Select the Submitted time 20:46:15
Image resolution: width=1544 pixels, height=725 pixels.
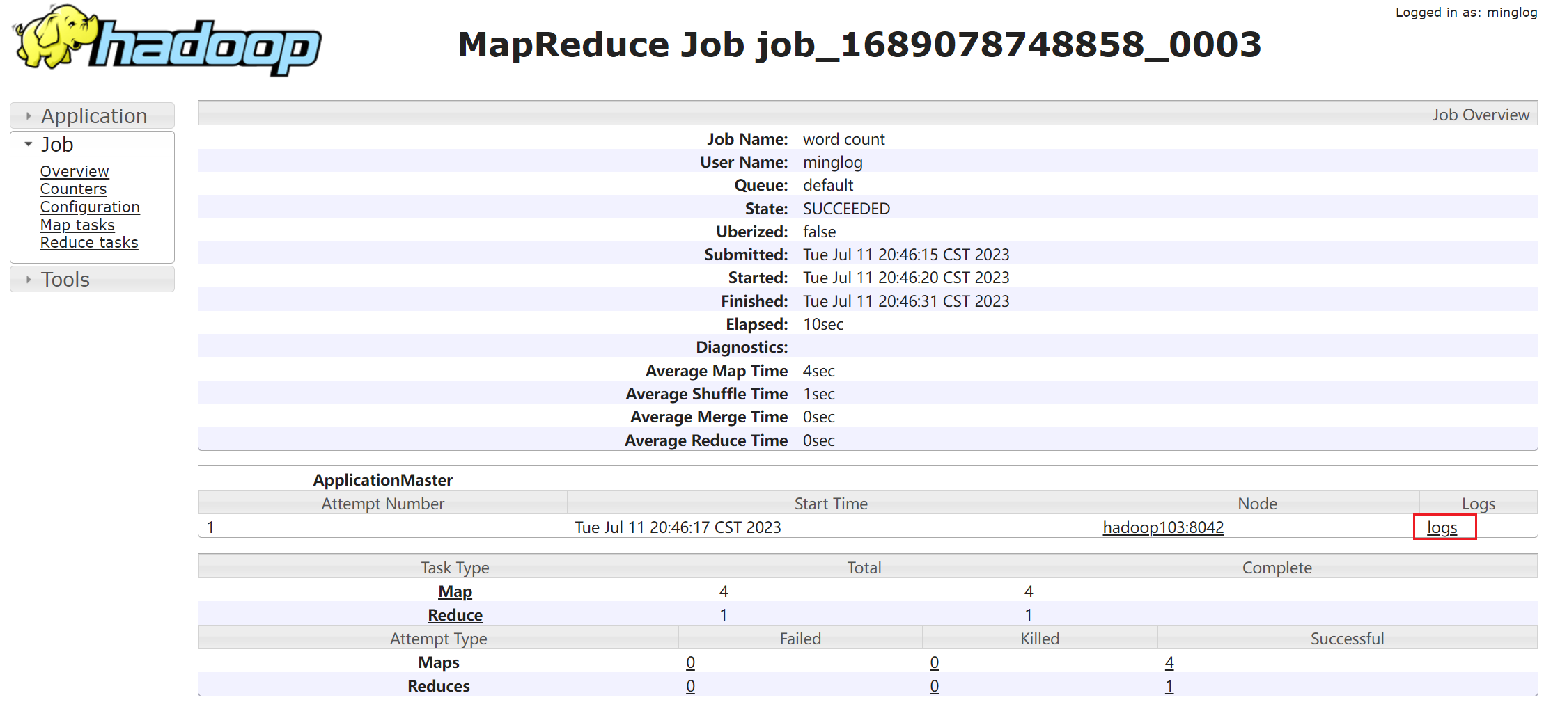(905, 255)
